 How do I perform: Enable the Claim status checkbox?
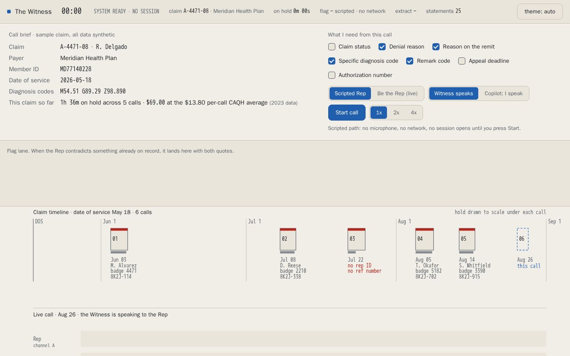332,47
